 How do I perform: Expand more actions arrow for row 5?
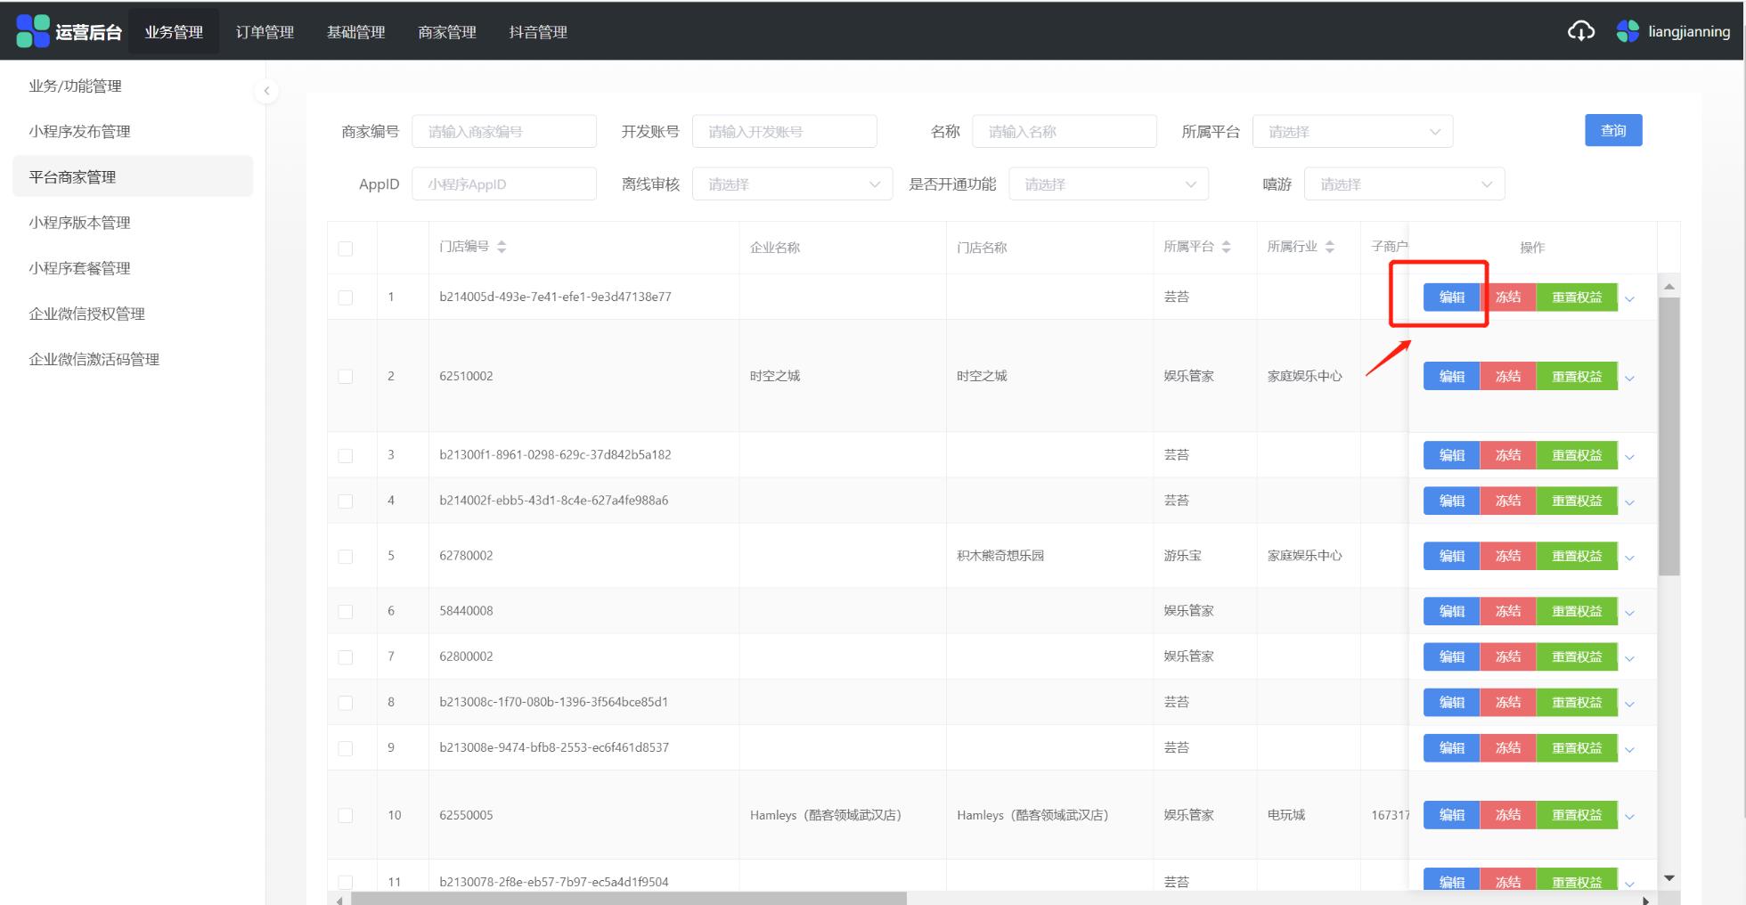click(1629, 558)
